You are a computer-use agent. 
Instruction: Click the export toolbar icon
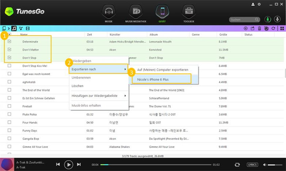(x=252, y=28)
